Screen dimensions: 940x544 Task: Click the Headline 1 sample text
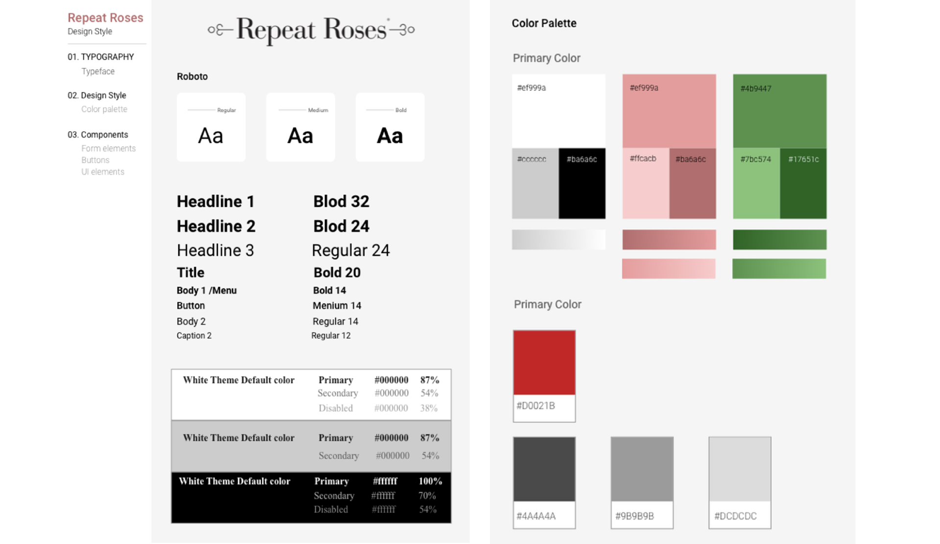215,202
